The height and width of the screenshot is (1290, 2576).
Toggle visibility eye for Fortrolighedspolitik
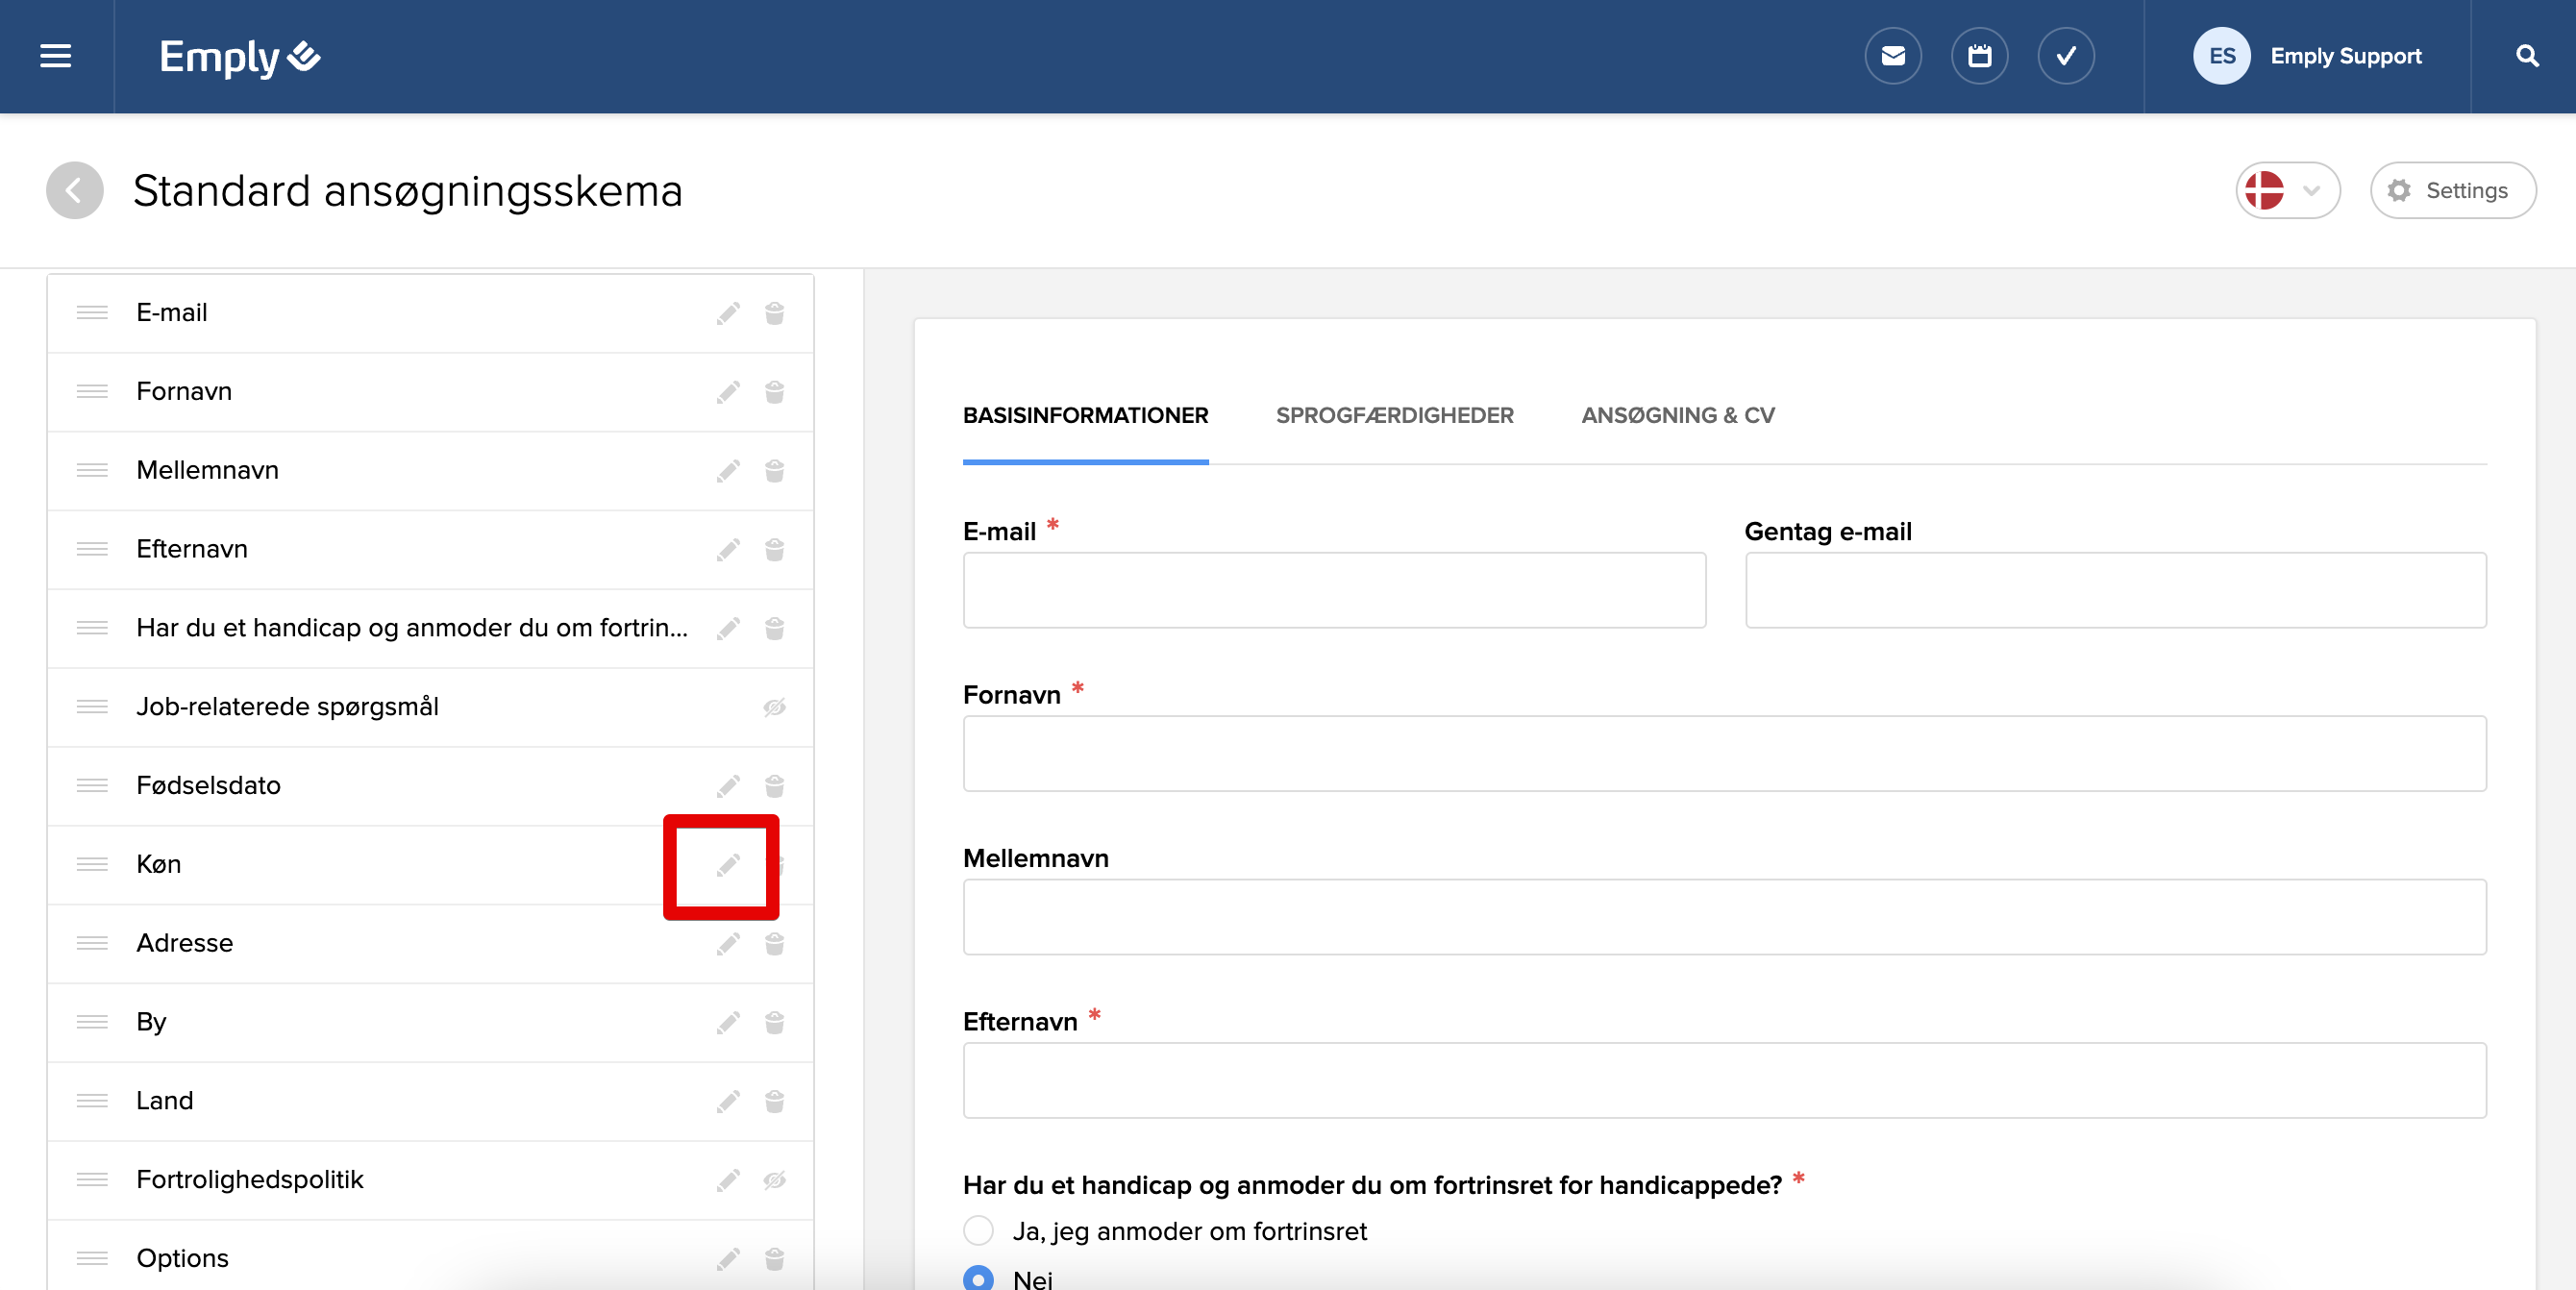774,1180
